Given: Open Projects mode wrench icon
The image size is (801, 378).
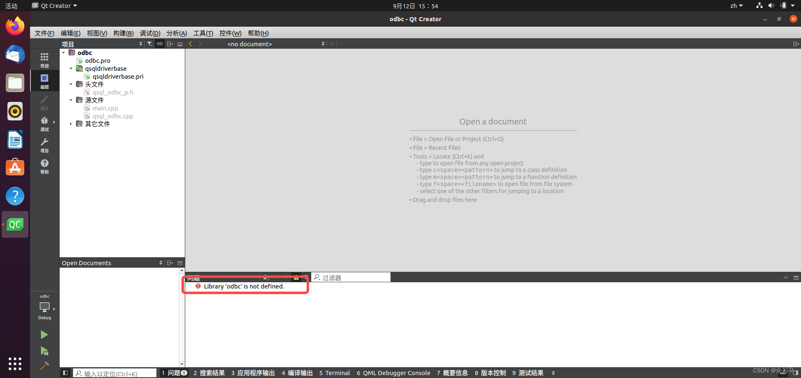Looking at the screenshot, I should [45, 145].
